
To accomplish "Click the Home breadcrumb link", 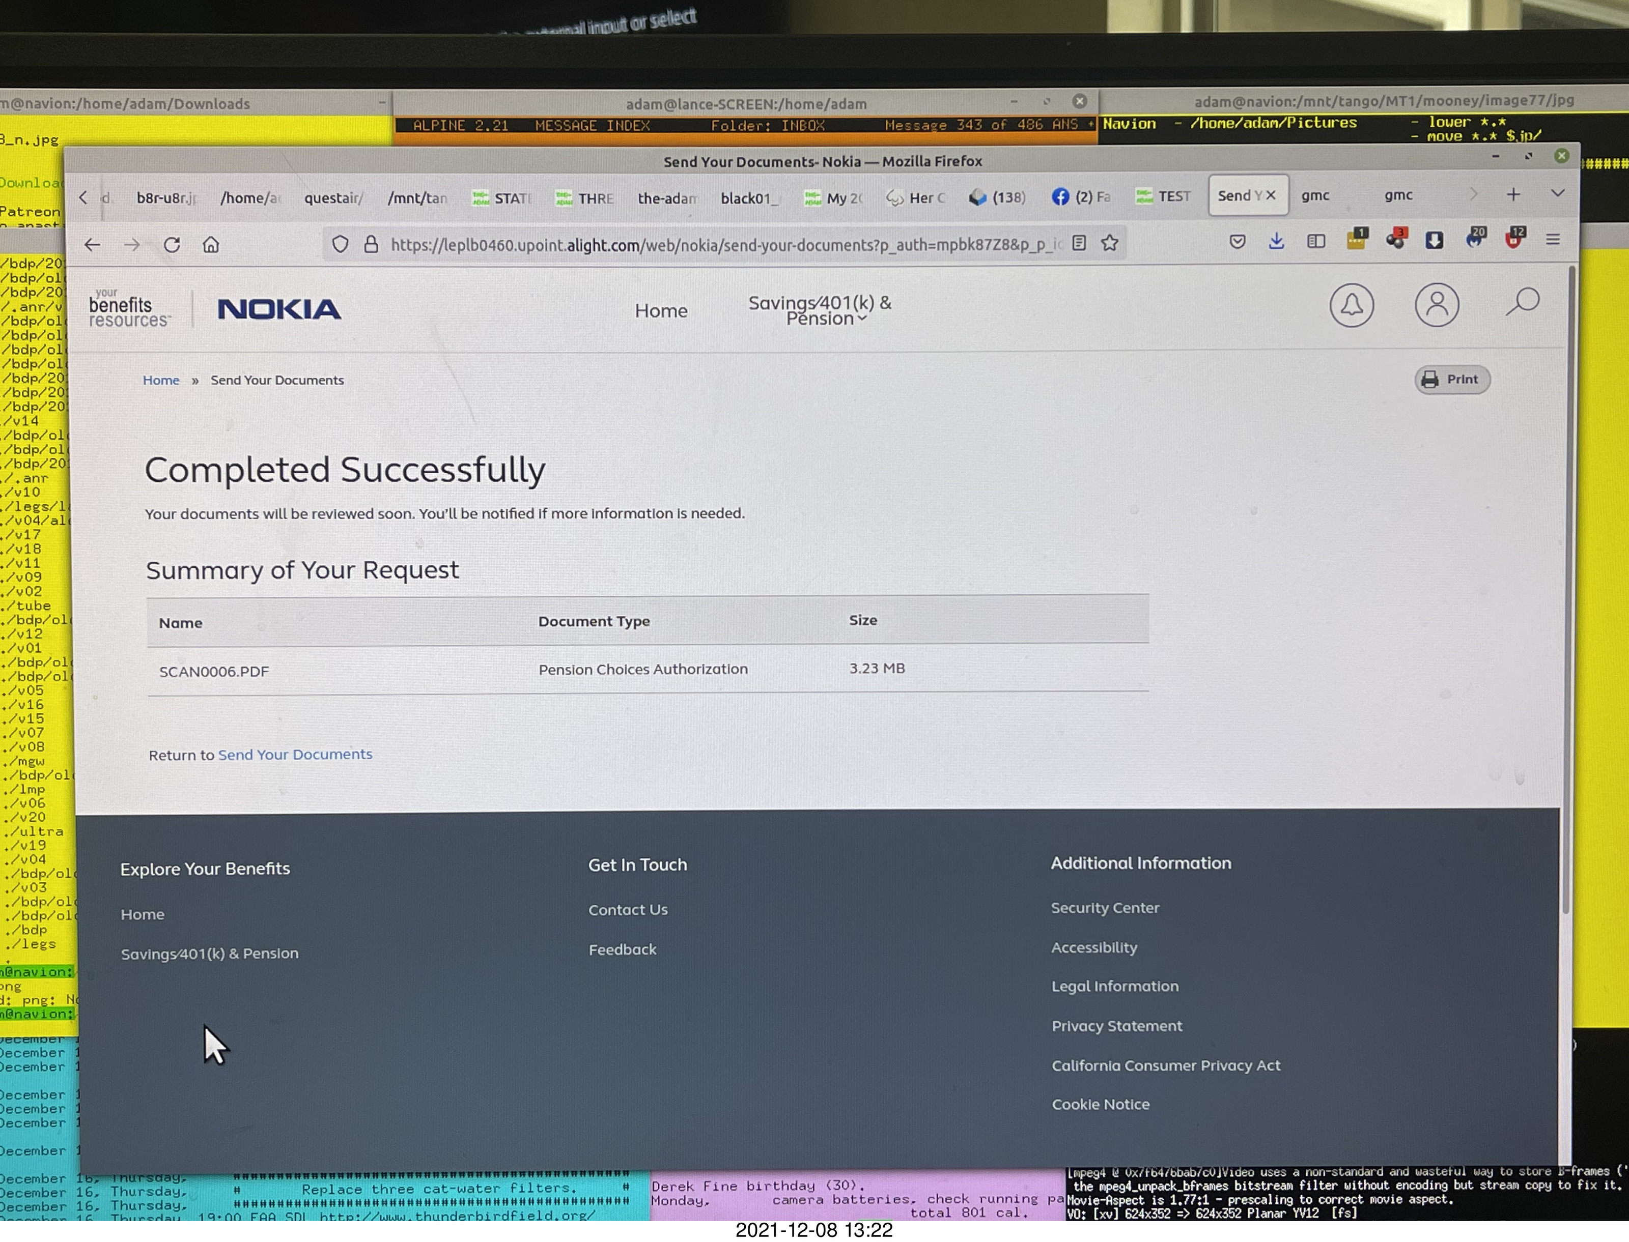I will (x=161, y=380).
